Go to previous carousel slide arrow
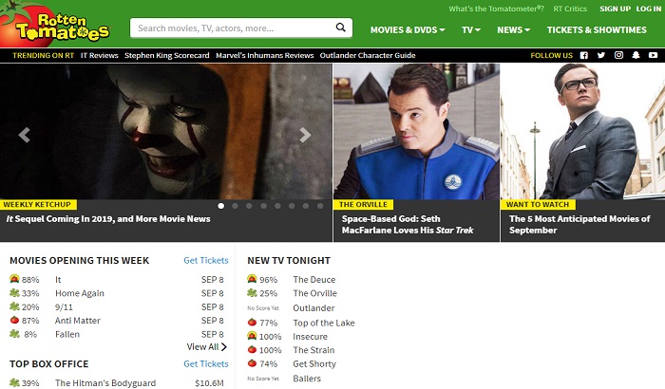Viewport: 665px width, 389px height. [x=24, y=135]
